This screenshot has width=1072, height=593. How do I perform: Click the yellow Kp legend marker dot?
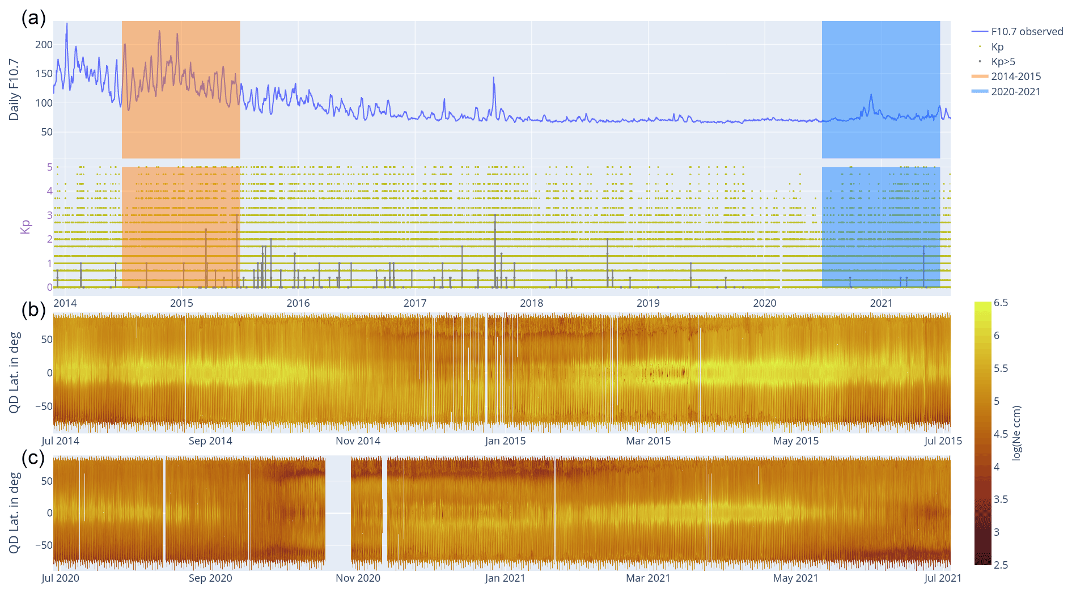pyautogui.click(x=980, y=47)
